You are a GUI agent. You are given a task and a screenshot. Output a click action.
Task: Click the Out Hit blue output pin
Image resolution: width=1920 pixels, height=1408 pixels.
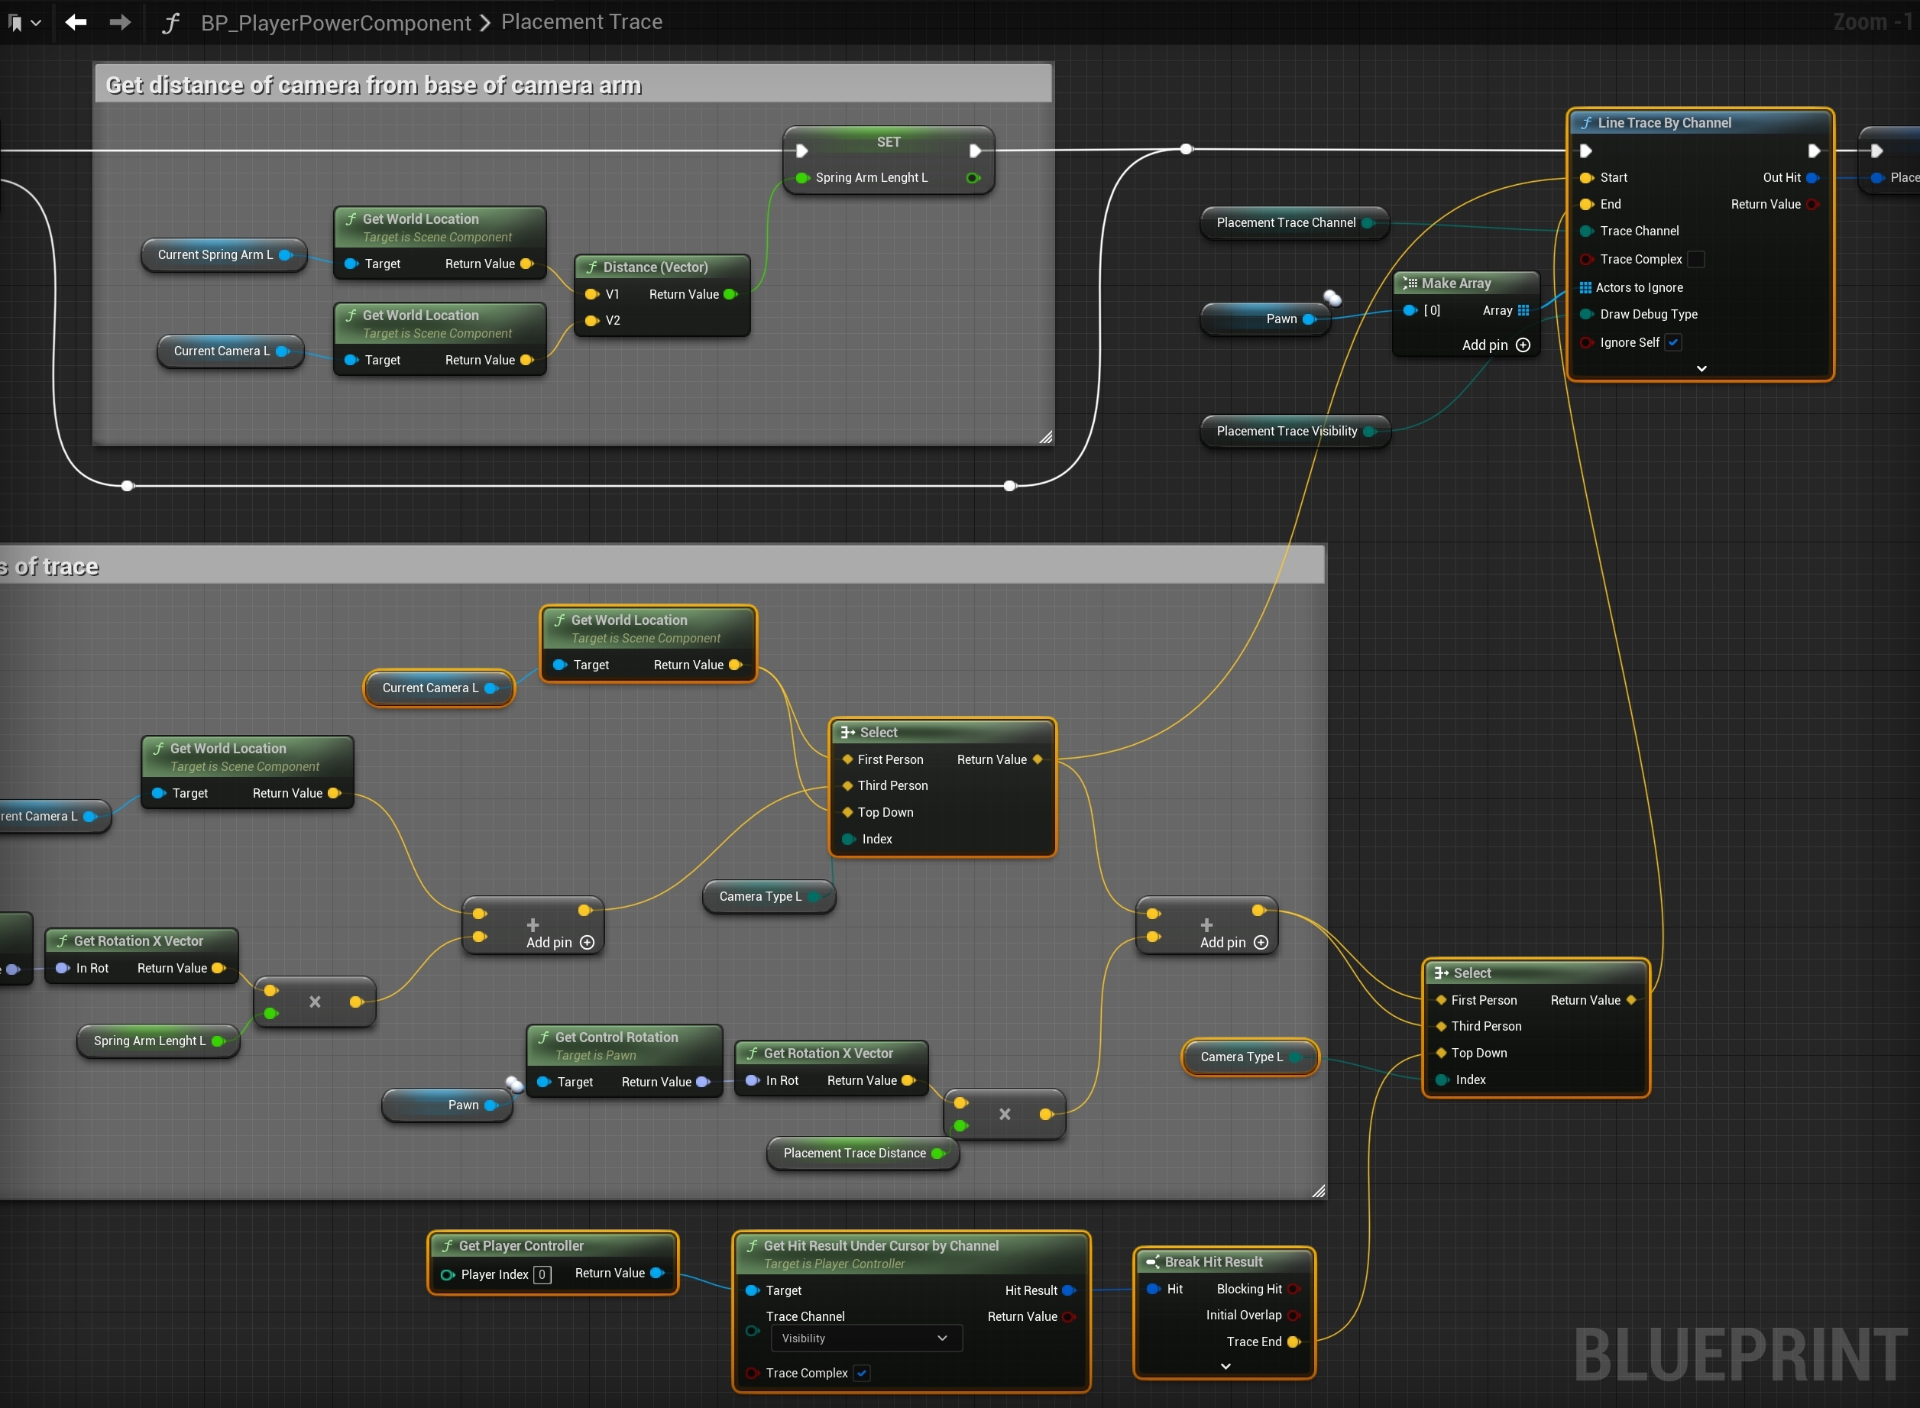tap(1812, 177)
